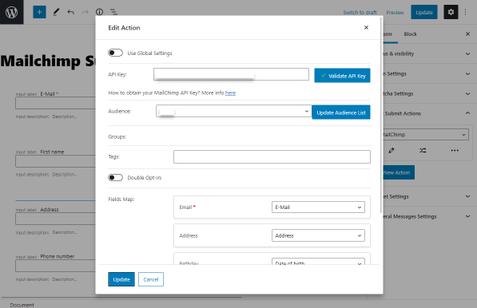Click Preview in top bar

[395, 13]
